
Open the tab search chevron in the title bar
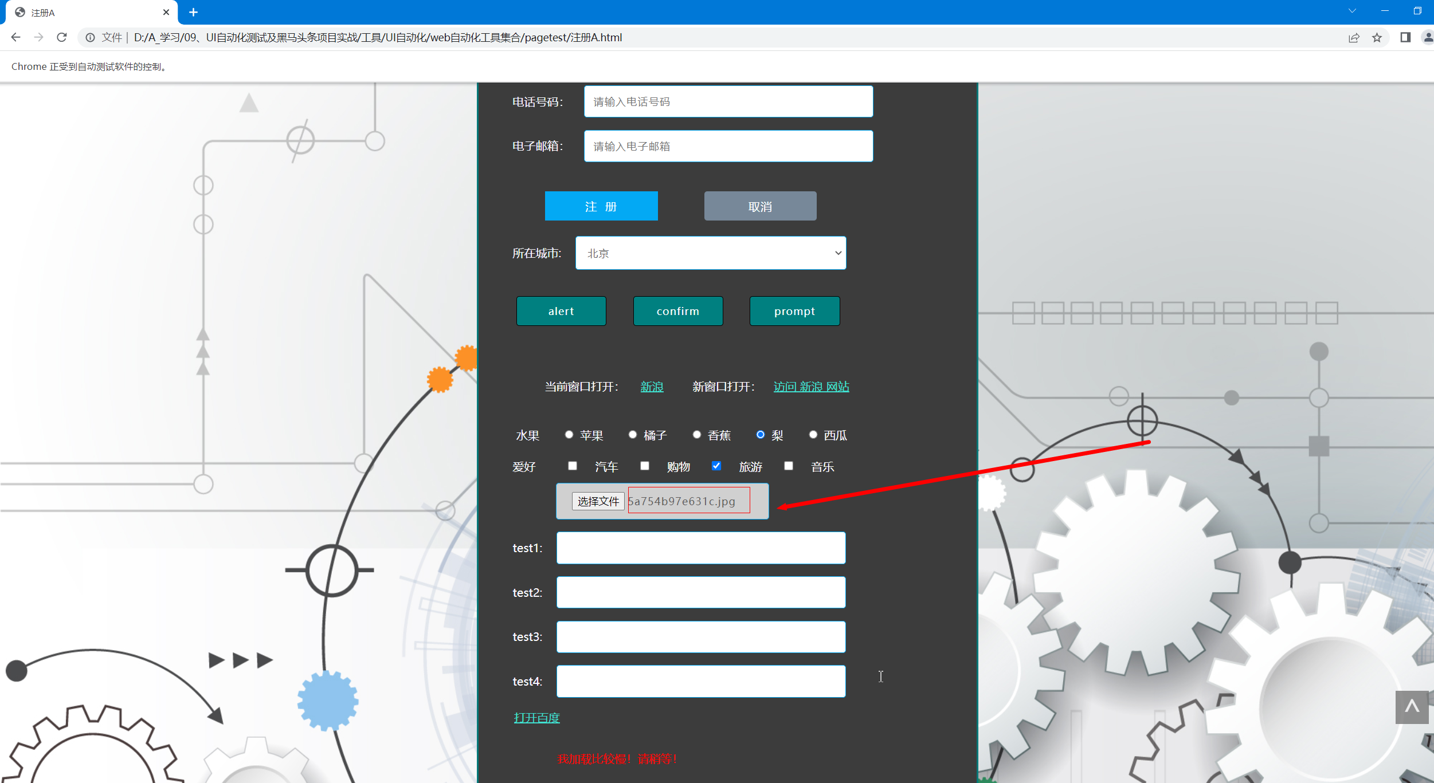[x=1352, y=11]
